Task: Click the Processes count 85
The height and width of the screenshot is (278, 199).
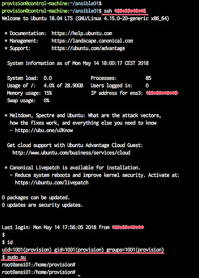Action: click(148, 78)
